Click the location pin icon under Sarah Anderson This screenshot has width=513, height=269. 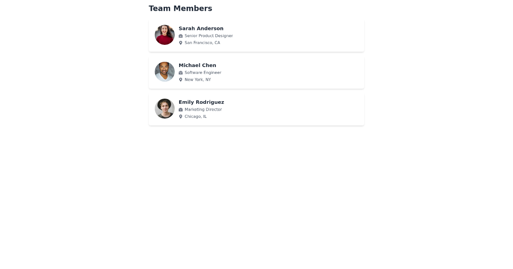pos(181,43)
